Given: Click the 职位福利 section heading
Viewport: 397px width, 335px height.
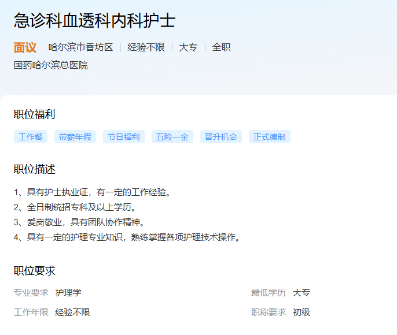Looking at the screenshot, I should coord(35,114).
